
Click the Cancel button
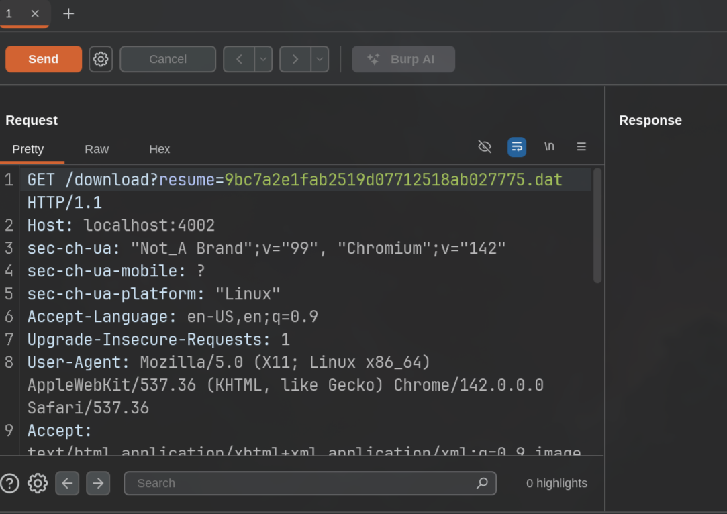click(x=168, y=59)
